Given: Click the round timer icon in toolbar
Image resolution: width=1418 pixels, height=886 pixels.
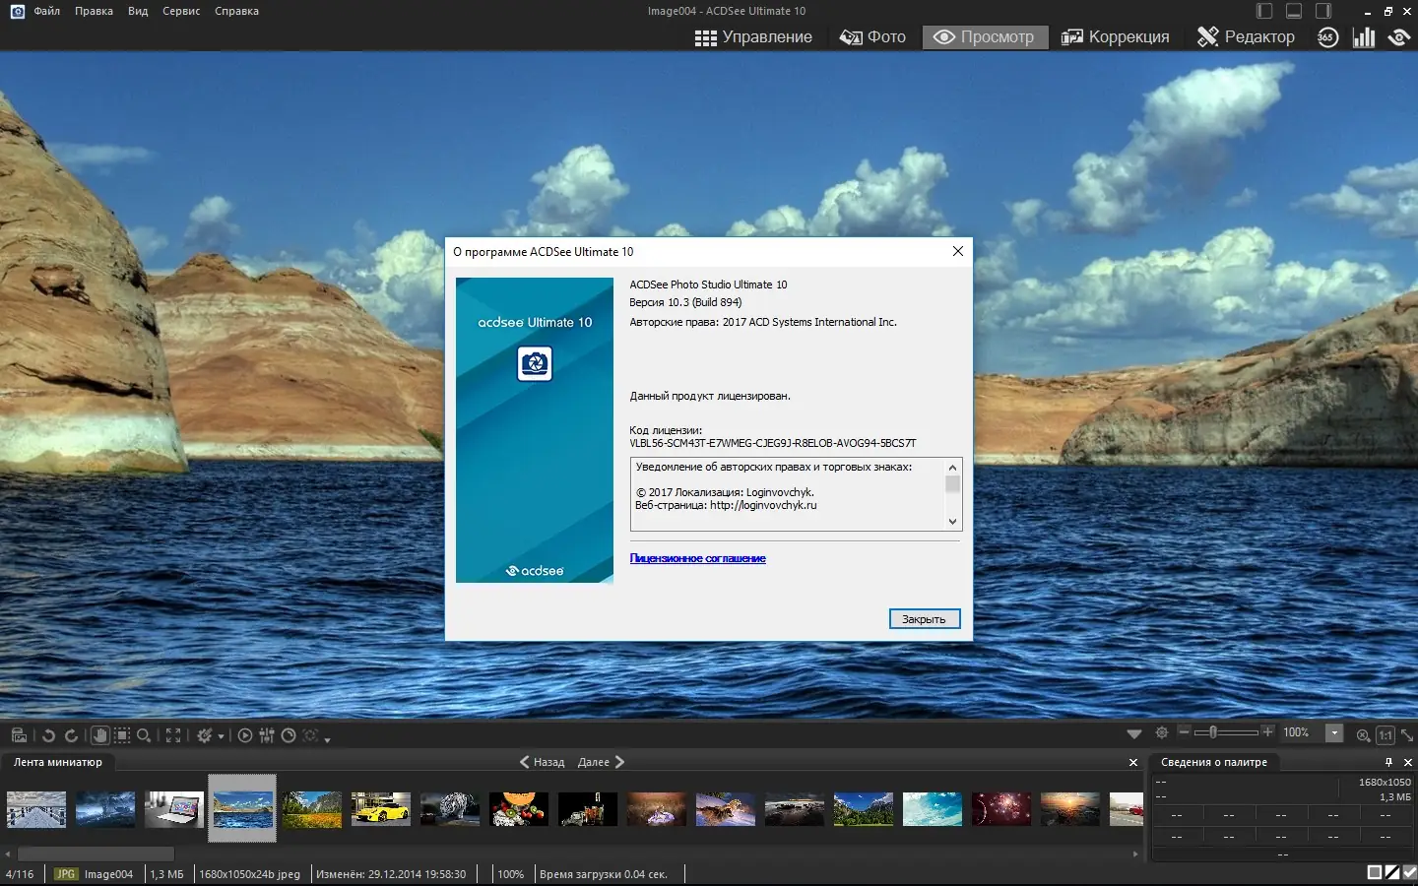Looking at the screenshot, I should click(289, 735).
